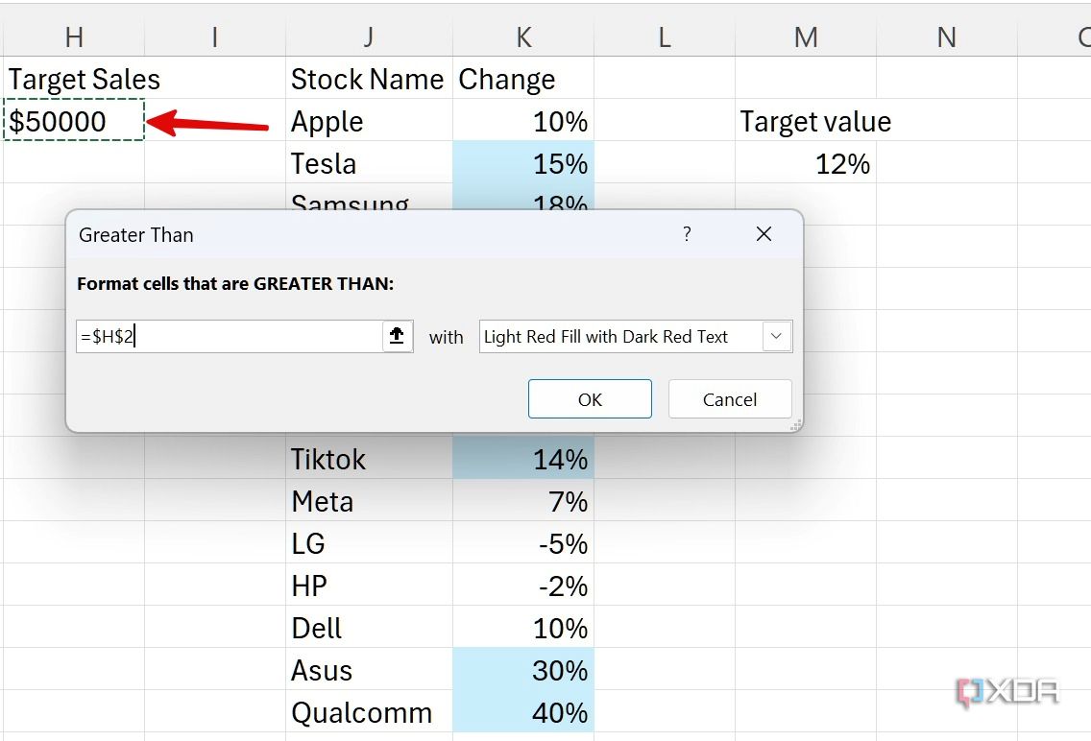Viewport: 1091px width, 741px height.
Task: Cancel the Greater Than rule
Action: click(729, 398)
